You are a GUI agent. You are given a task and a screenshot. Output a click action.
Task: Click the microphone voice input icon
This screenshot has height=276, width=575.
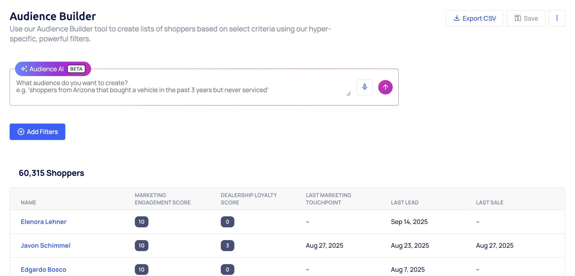[364, 87]
